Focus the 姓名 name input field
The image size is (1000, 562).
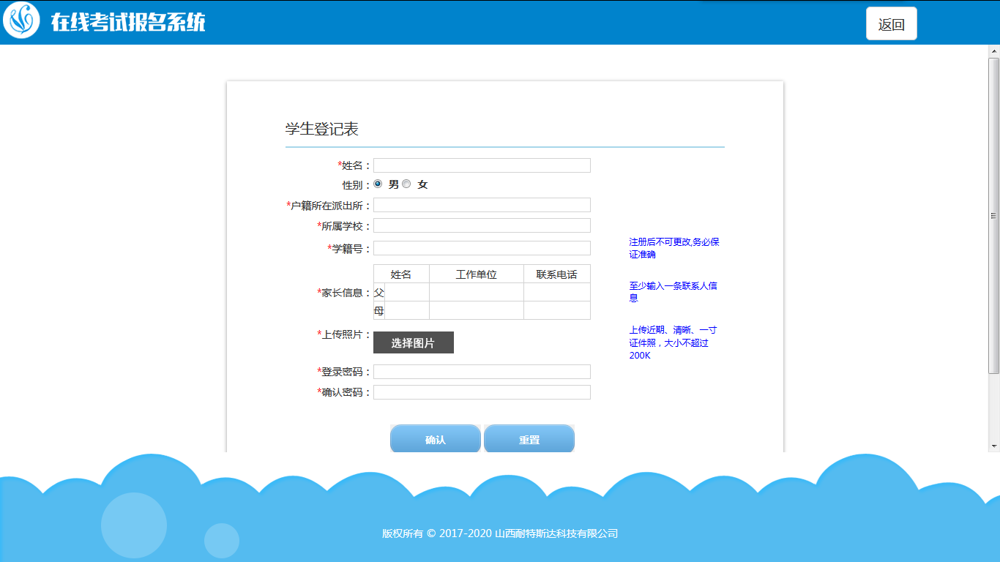482,165
